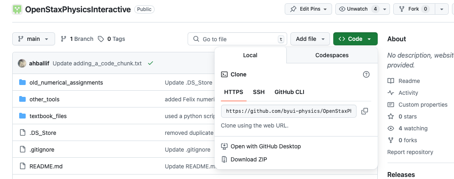Click the .gitignore file icon
Screen dimensions: 454x179
point(22,150)
